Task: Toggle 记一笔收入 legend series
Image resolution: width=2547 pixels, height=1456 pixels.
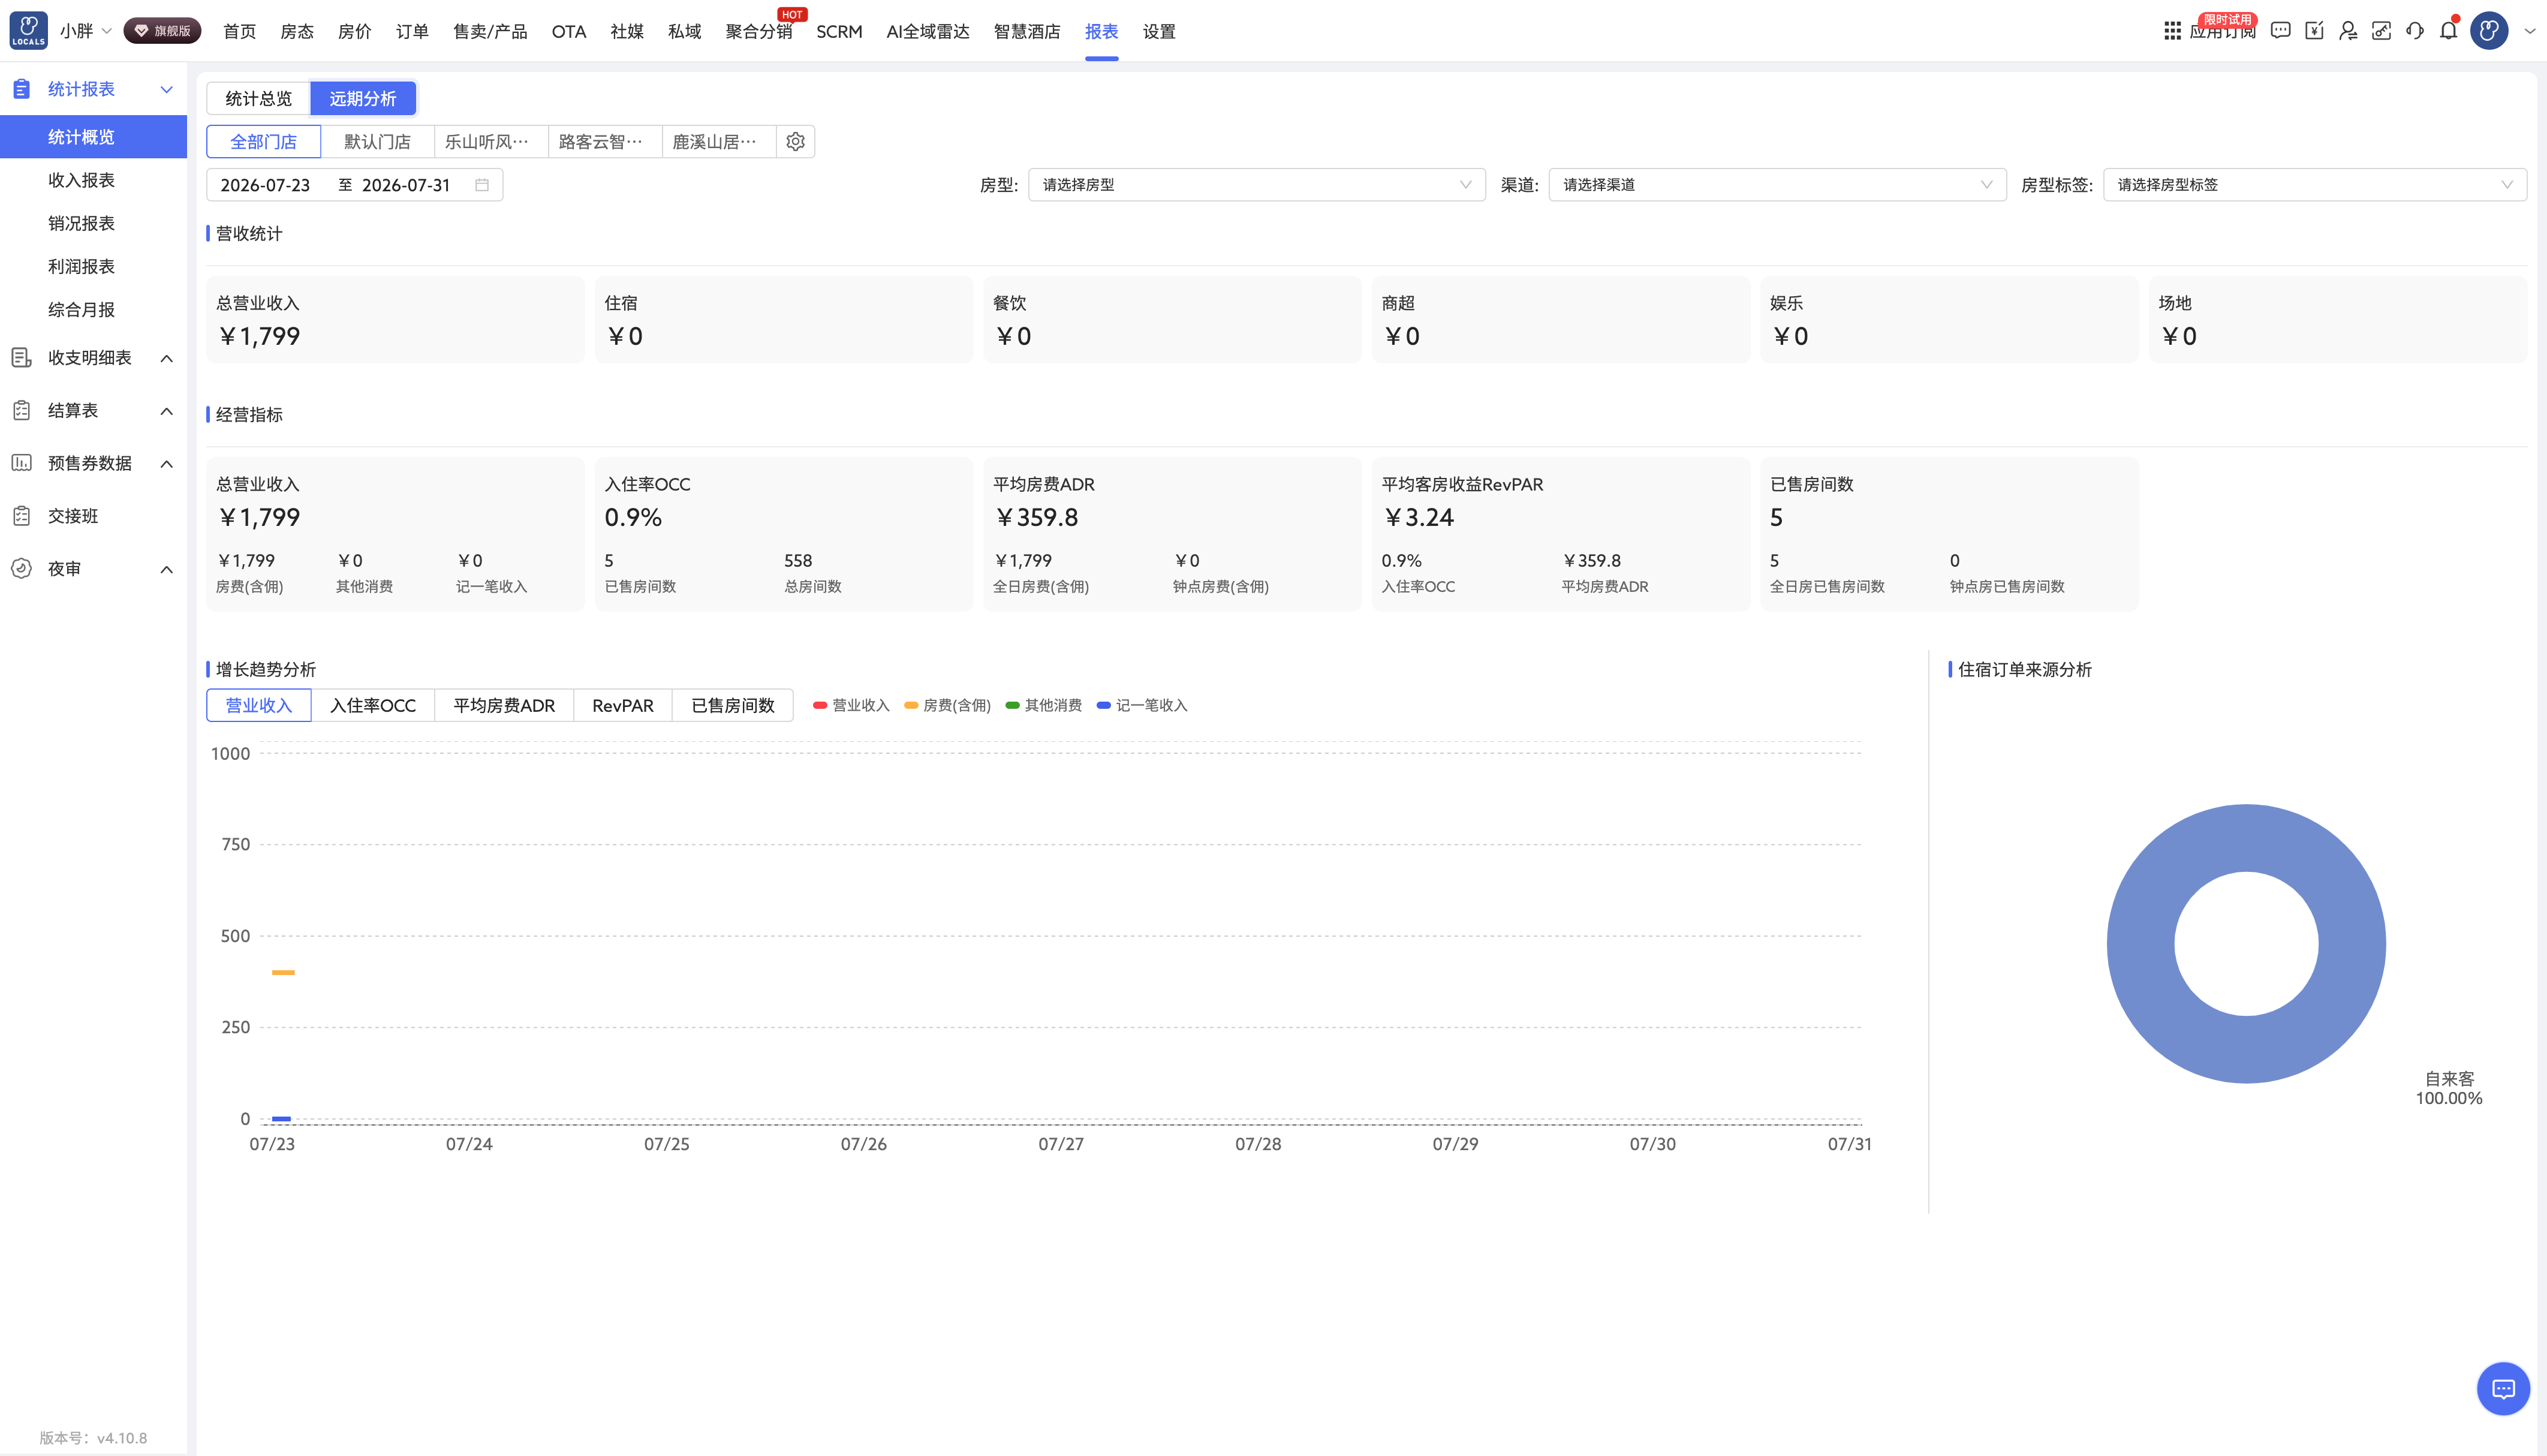Action: [x=1143, y=706]
